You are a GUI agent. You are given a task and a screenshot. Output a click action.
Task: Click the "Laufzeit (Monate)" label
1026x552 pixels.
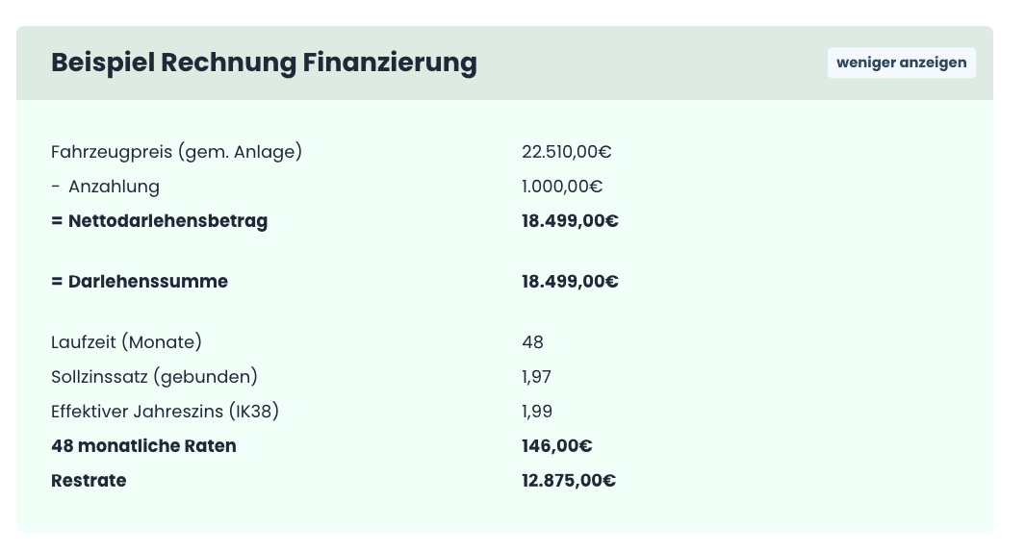(x=126, y=342)
